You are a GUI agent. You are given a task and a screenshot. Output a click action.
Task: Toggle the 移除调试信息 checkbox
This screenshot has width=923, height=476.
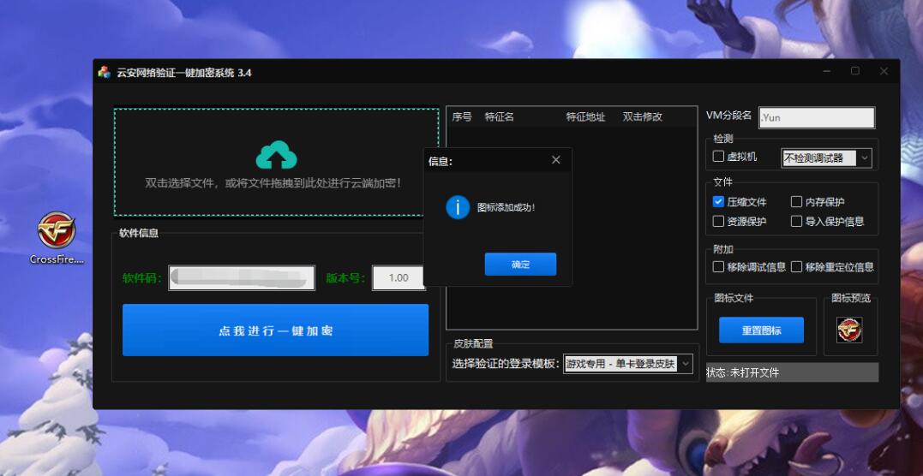tap(719, 266)
